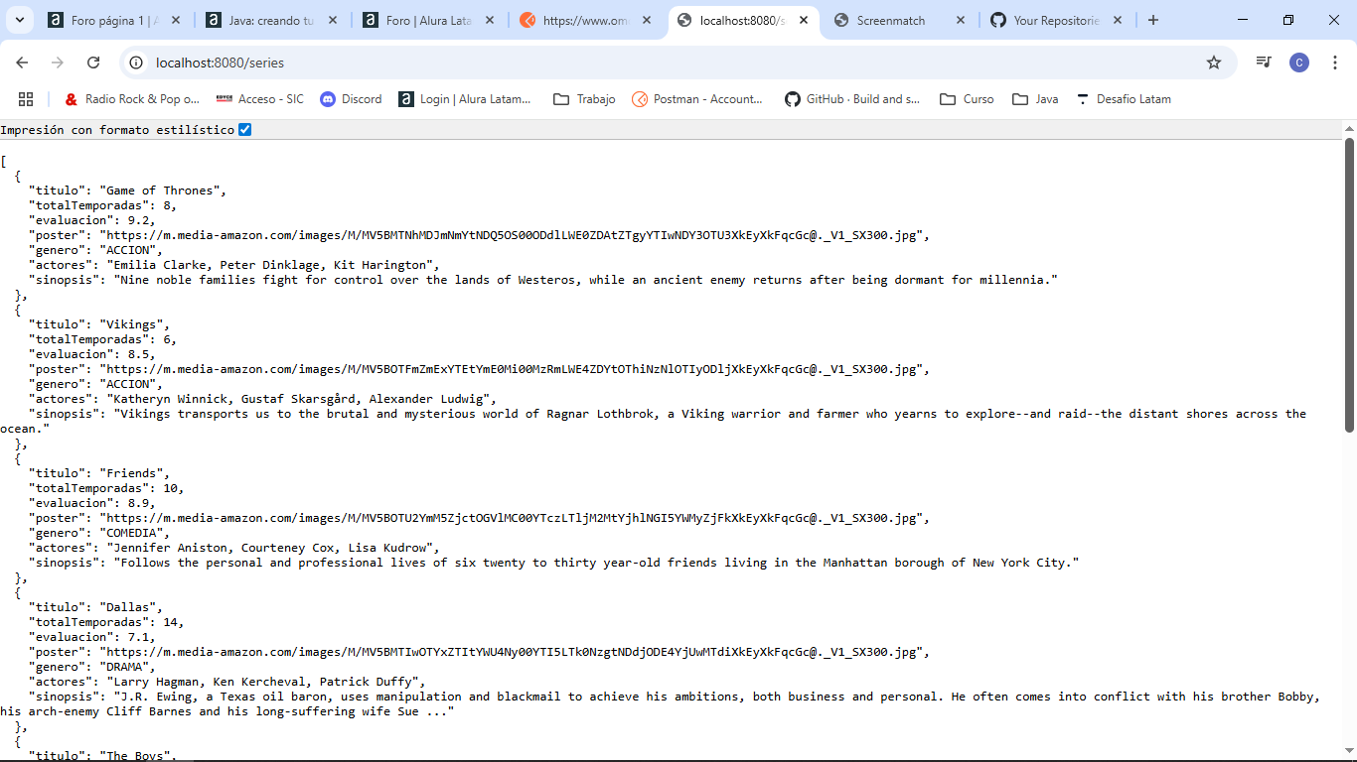1357x762 pixels.
Task: Click "Emilia Clarke, Peter Dinklage, Kit Harington" text
Action: [x=273, y=265]
